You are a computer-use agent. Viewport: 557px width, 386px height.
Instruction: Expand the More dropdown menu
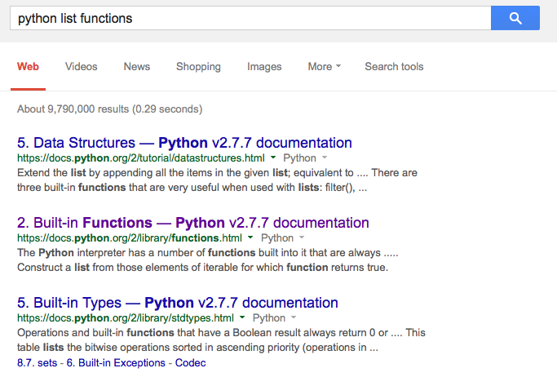pos(325,66)
